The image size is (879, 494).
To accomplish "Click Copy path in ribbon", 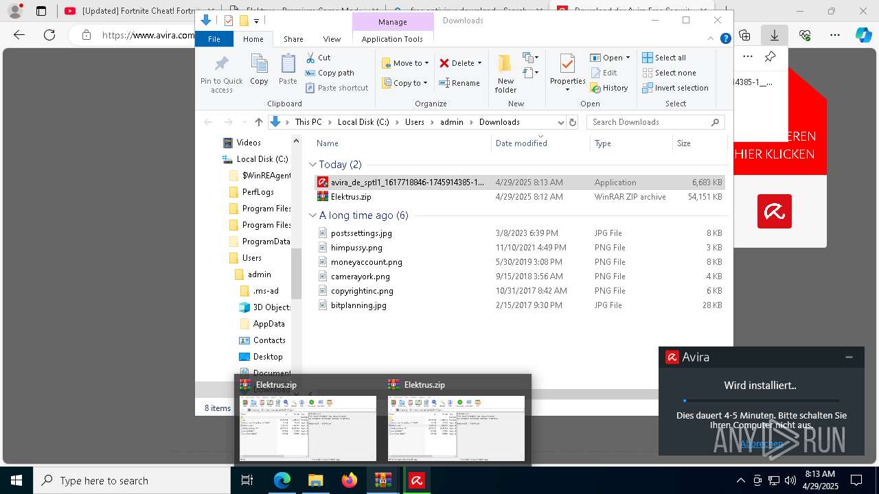I will pos(330,73).
